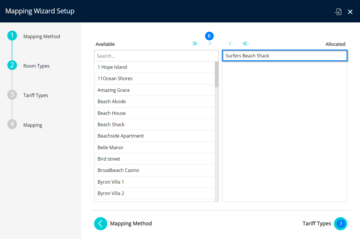Jump to step 3 Tariff Types
The height and width of the screenshot is (239, 360).
coord(12,95)
